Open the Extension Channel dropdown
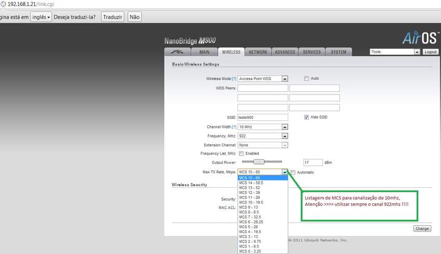This screenshot has width=441, height=254. 263,145
